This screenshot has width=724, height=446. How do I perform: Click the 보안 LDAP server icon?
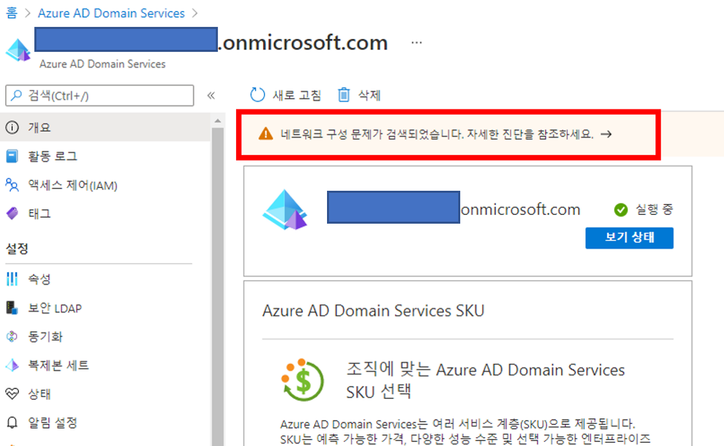coord(12,308)
